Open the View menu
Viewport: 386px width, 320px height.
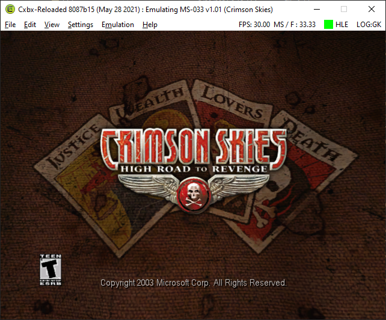click(52, 25)
